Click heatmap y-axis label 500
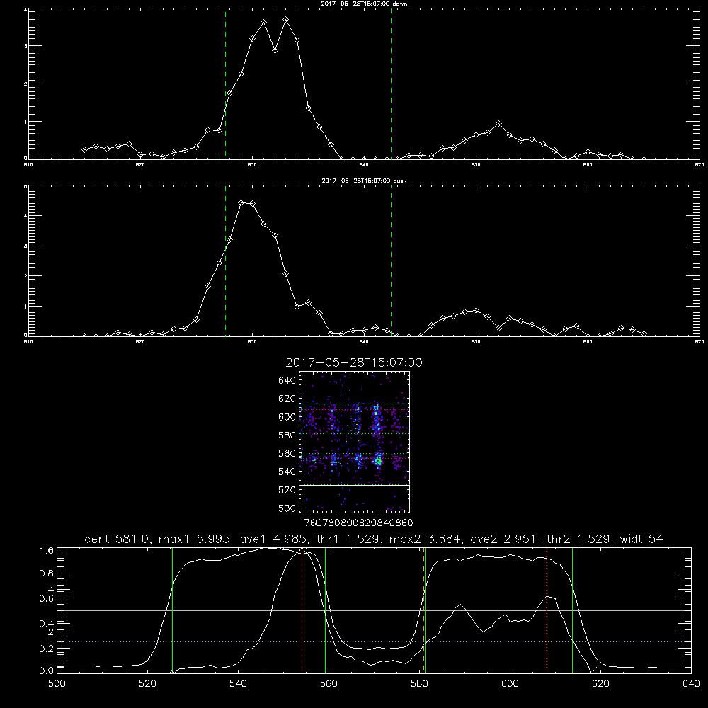Image resolution: width=708 pixels, height=708 pixels. click(287, 508)
